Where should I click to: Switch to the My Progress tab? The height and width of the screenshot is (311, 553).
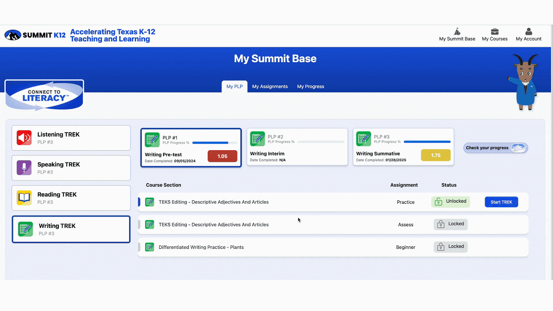pyautogui.click(x=311, y=86)
